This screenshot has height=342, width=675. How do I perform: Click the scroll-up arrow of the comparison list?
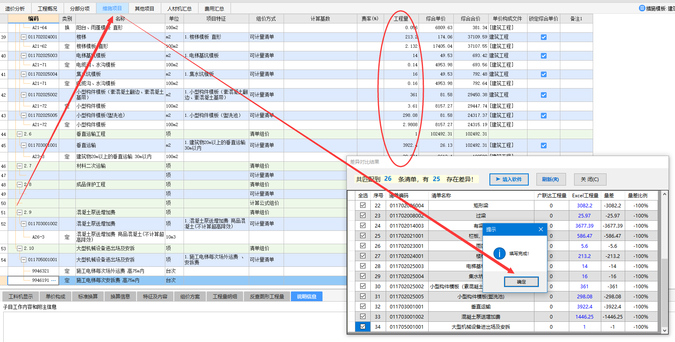(664, 195)
